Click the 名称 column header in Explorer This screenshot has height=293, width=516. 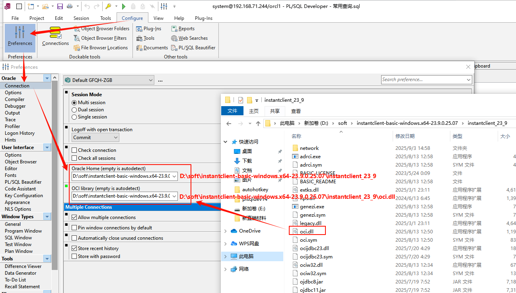[x=296, y=136]
